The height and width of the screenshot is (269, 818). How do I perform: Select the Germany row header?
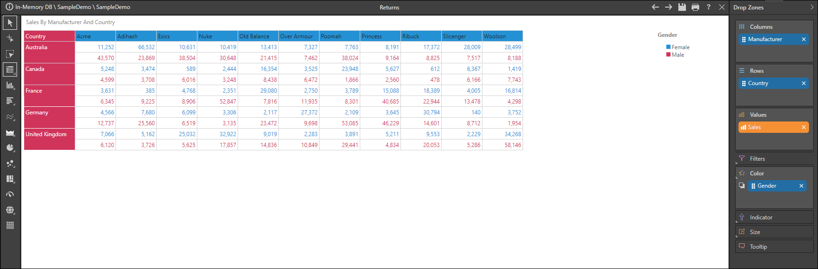tap(50, 118)
